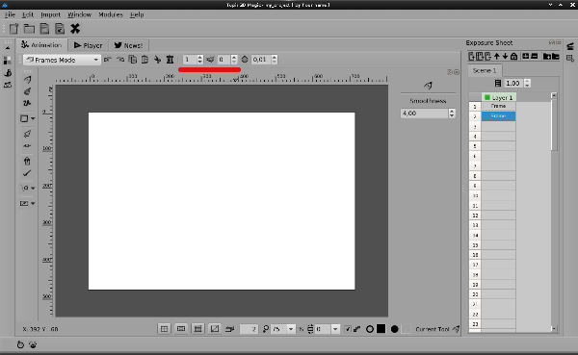The image size is (578, 355).
Task: Toggle the action safe area button
Action: [181, 329]
